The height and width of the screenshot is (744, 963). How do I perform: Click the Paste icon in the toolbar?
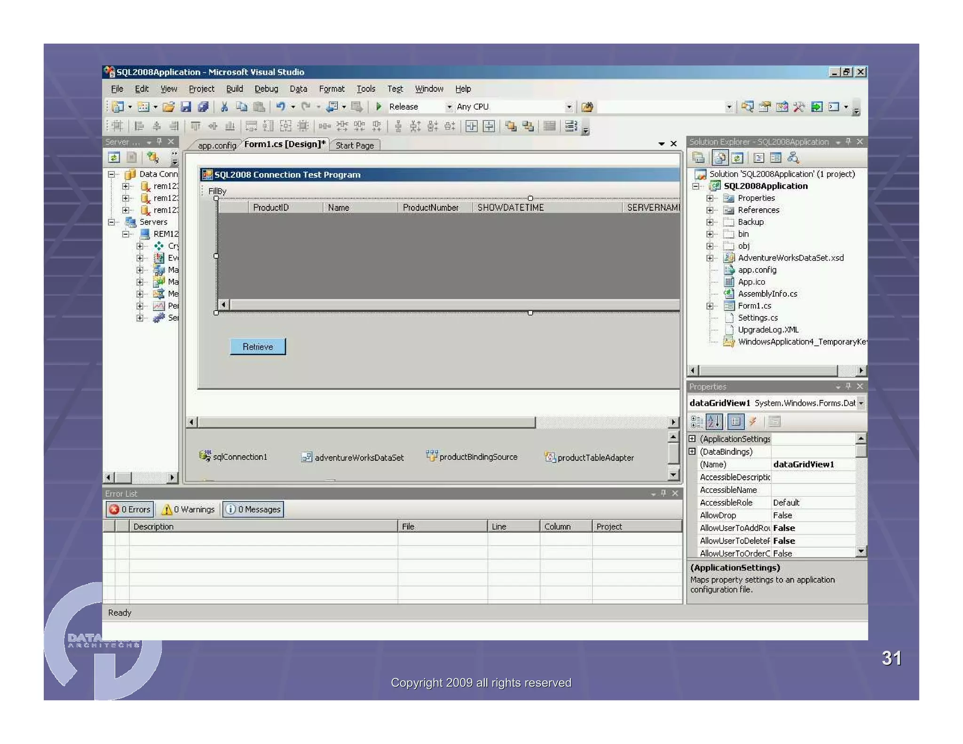point(259,107)
